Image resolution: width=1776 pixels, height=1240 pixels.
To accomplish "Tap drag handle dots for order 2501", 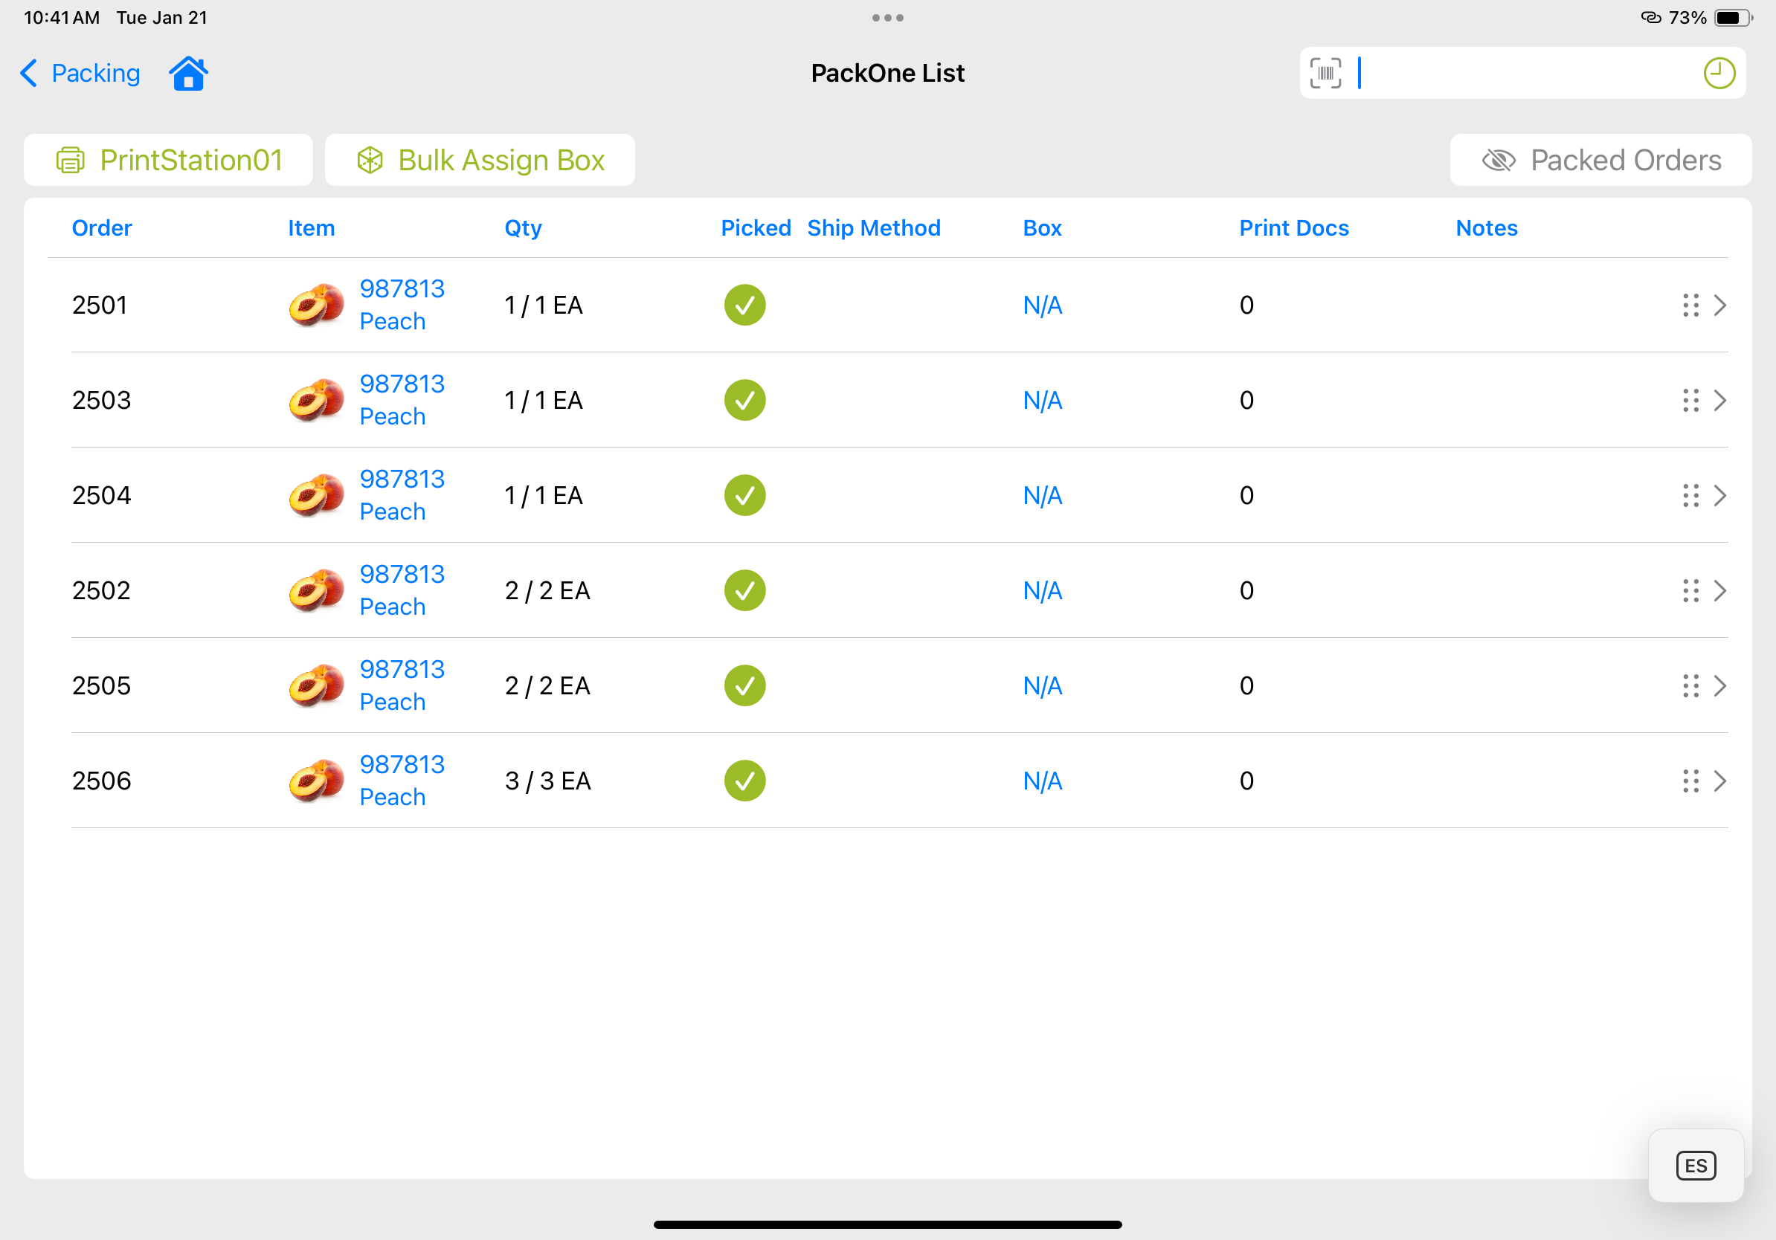I will click(x=1690, y=306).
